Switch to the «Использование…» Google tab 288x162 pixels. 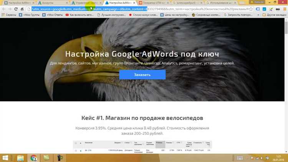[220, 3]
